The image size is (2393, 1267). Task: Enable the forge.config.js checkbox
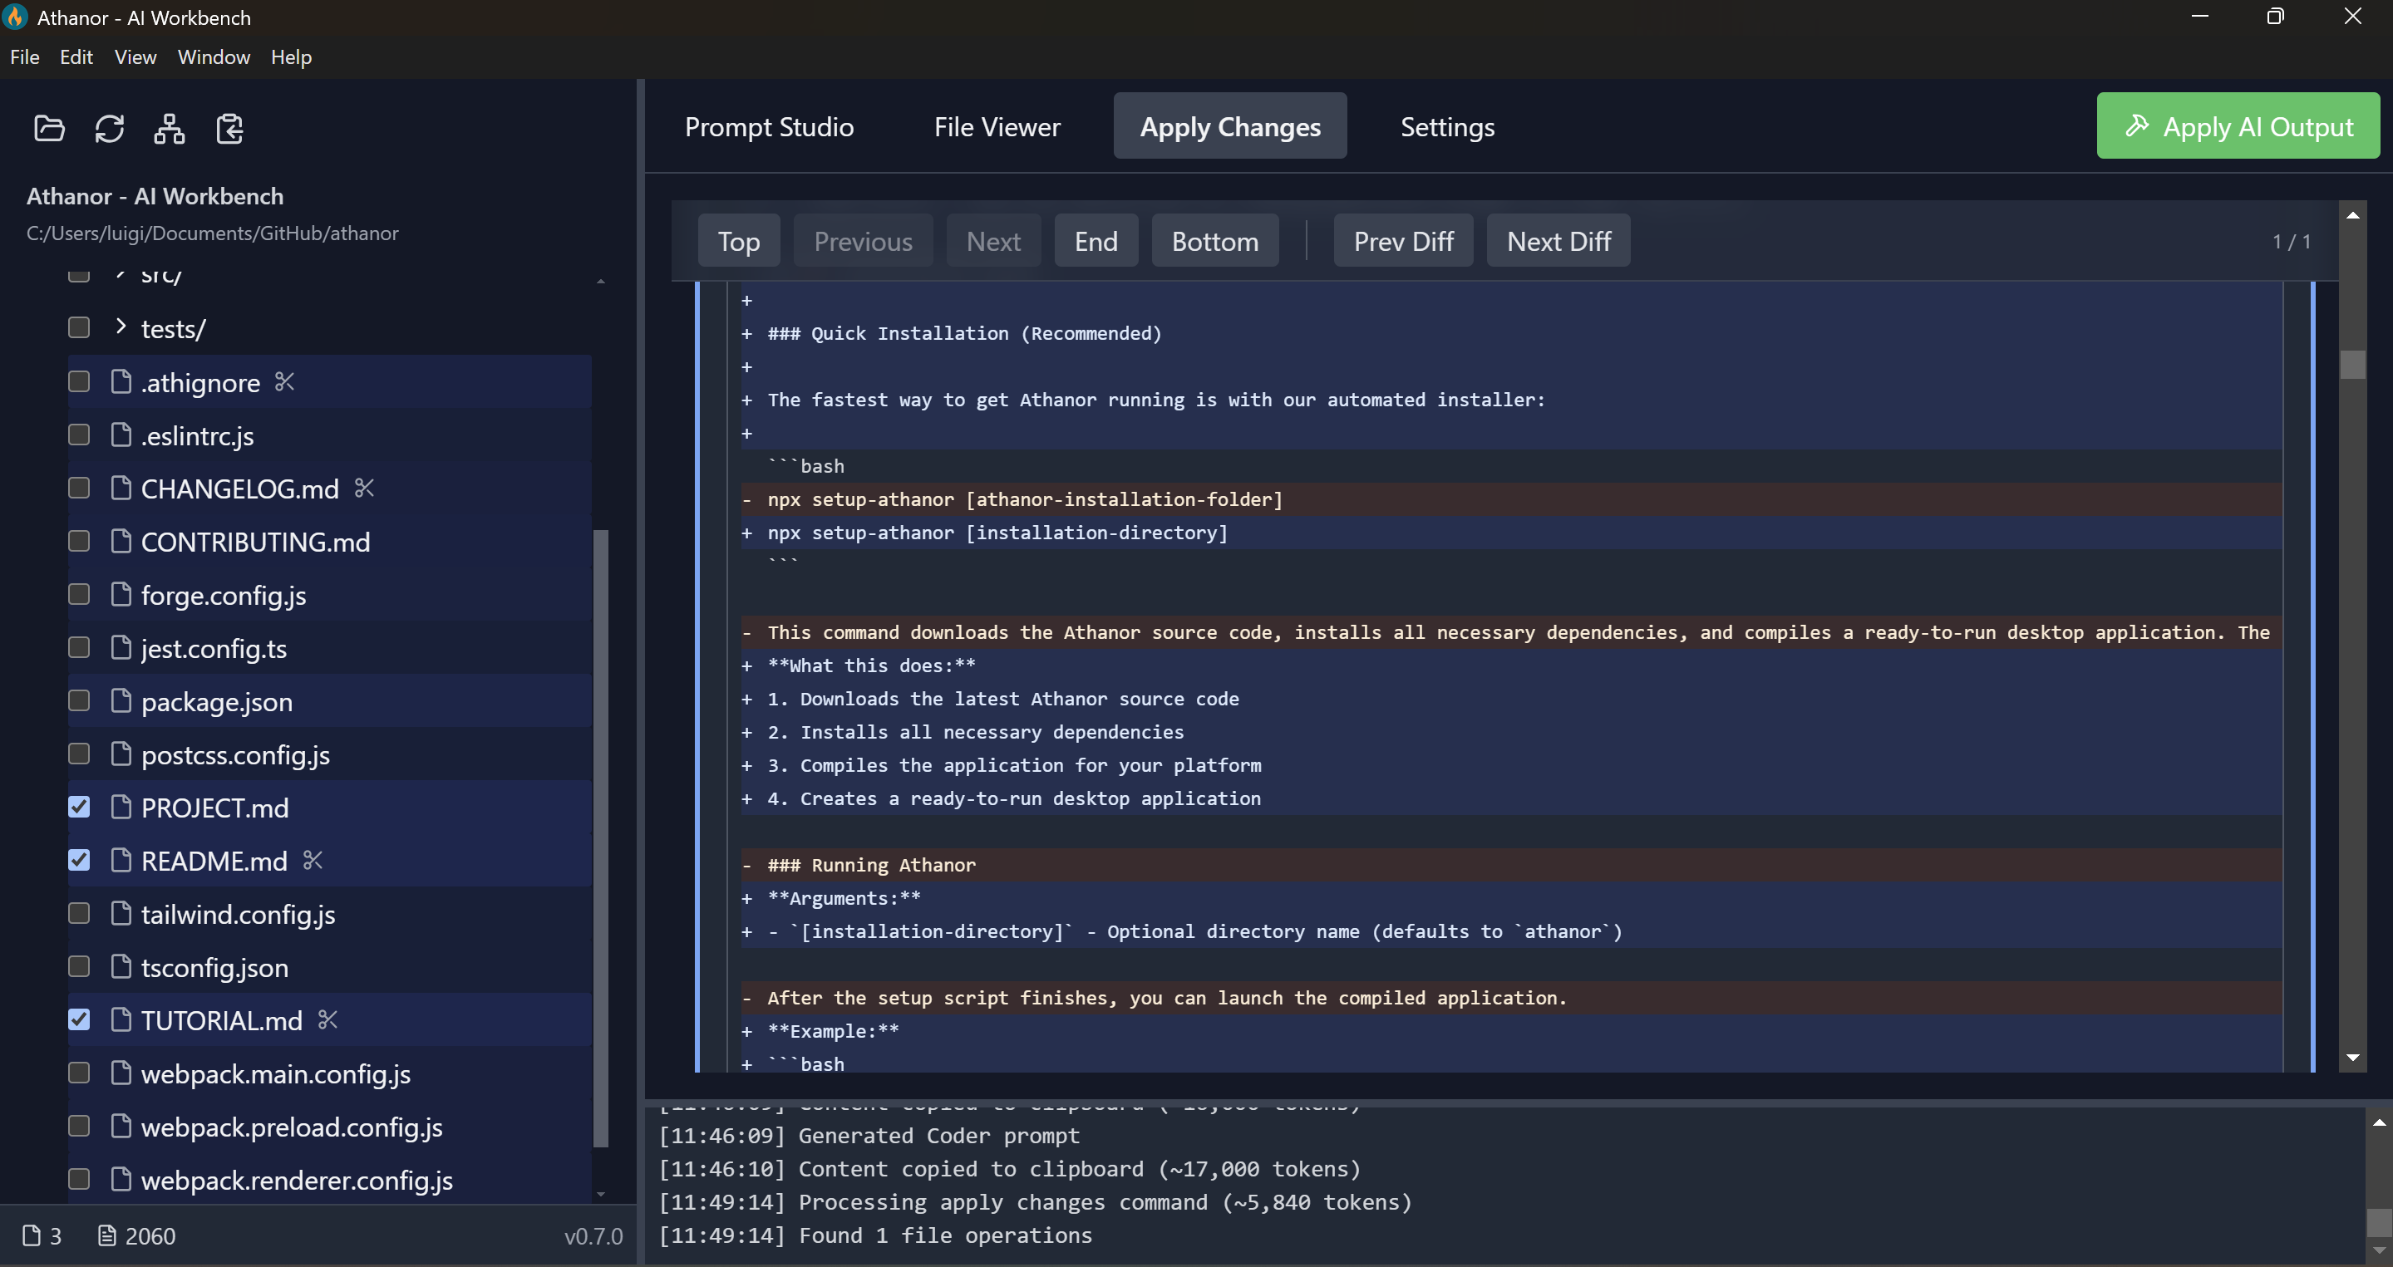click(79, 594)
